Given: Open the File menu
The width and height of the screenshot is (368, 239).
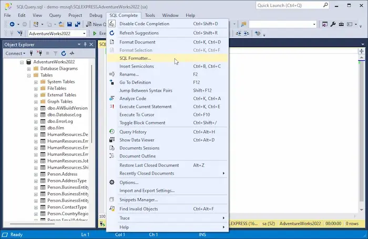Looking at the screenshot, I should tap(7, 15).
